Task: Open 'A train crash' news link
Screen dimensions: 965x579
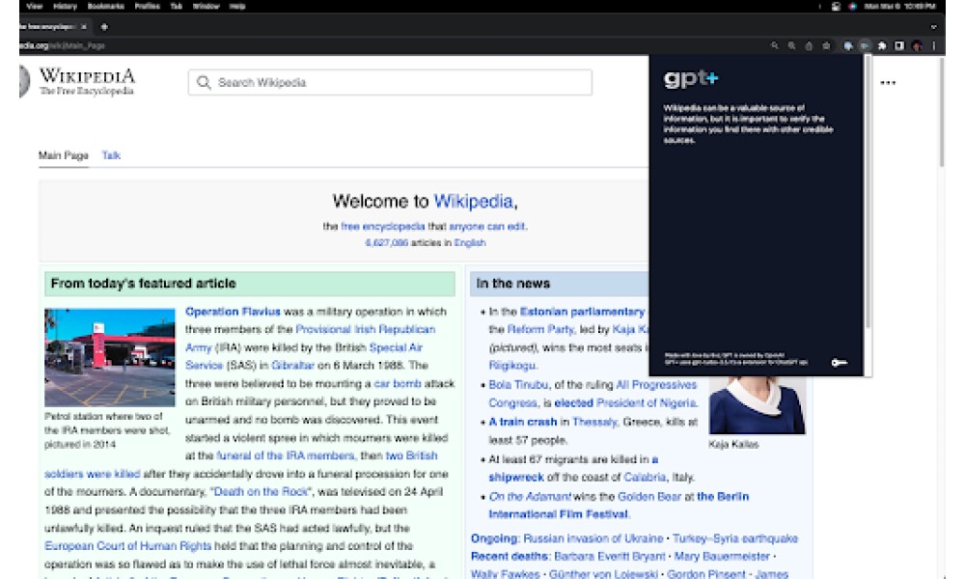Action: [x=522, y=422]
